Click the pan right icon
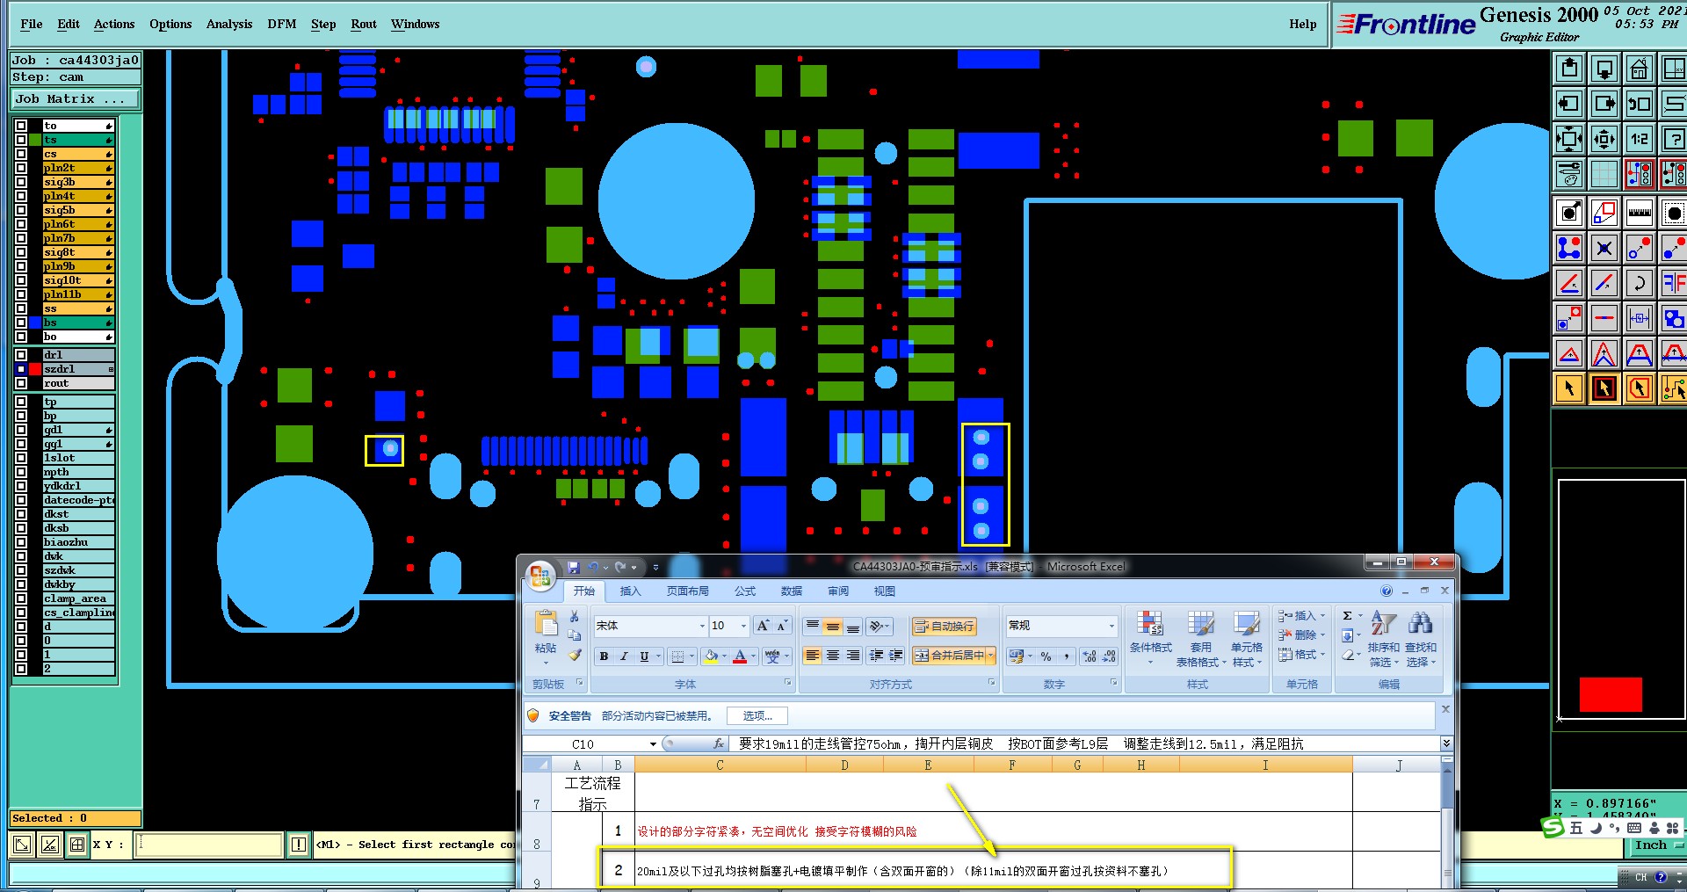 point(1604,104)
